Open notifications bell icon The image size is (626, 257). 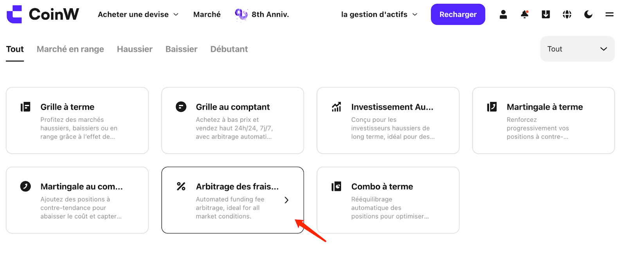(x=525, y=14)
